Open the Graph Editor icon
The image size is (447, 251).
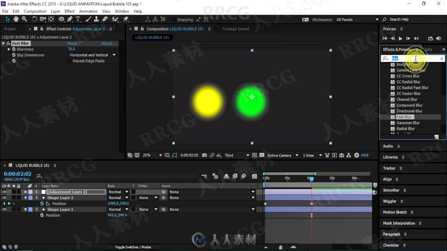pos(254,176)
